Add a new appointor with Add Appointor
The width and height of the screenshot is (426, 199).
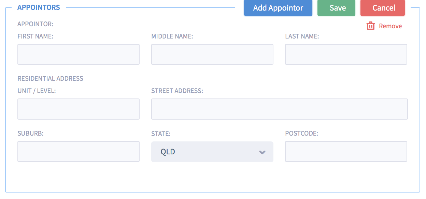[x=278, y=8]
